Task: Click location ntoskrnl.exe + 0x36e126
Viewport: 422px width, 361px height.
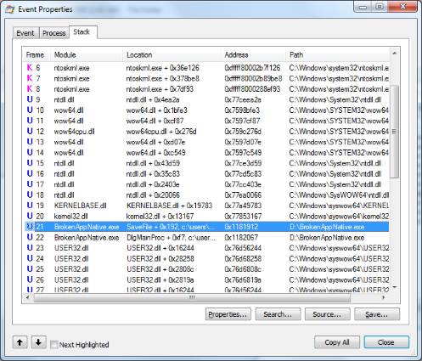Action: coord(162,68)
